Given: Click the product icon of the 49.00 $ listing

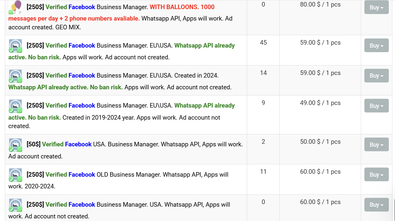Looking at the screenshot, I should pos(15,106).
